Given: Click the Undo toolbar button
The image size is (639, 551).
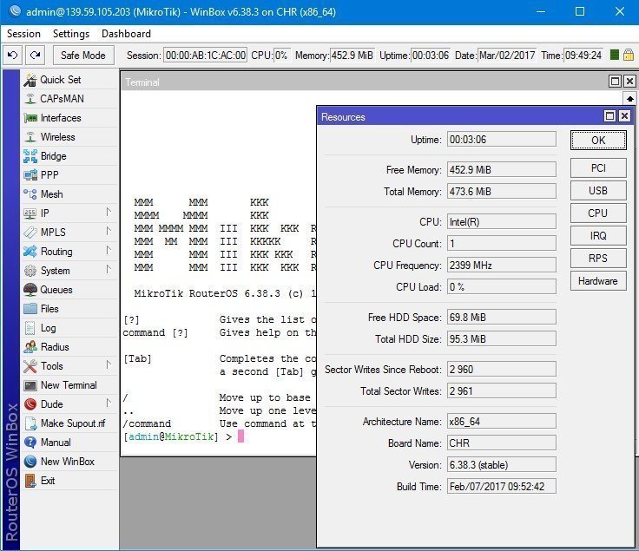Looking at the screenshot, I should [13, 55].
